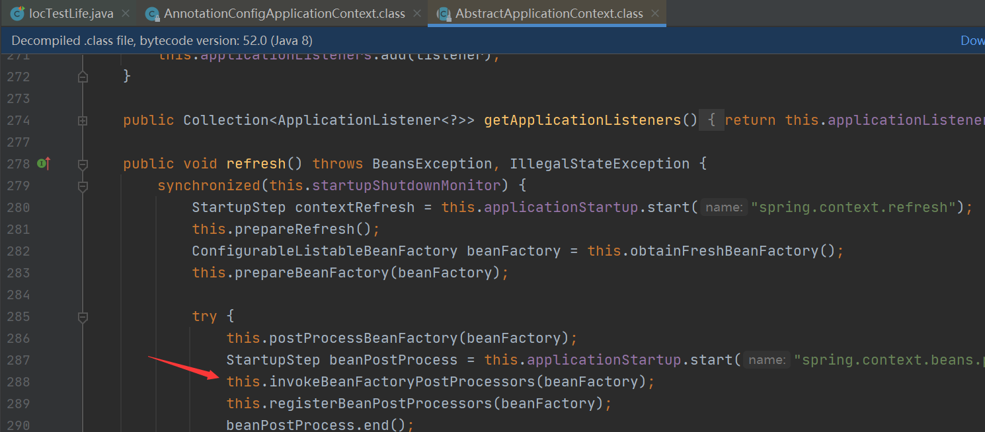The image size is (985, 432).
Task: Click the fold end marker on line 272
Action: click(83, 77)
